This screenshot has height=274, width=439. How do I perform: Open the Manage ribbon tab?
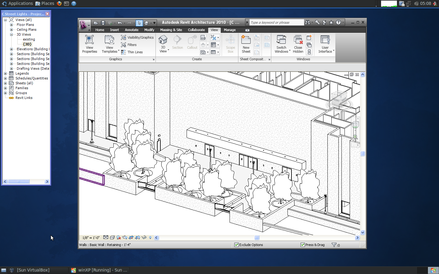point(230,30)
